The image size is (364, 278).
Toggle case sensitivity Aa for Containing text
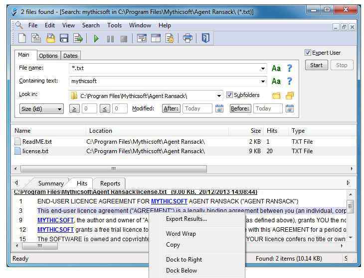(x=276, y=81)
